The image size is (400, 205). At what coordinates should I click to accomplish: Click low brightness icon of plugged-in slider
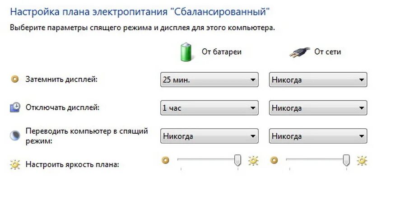coord(274,160)
